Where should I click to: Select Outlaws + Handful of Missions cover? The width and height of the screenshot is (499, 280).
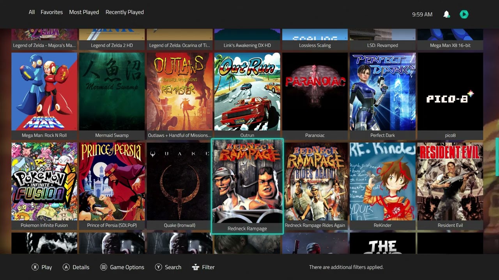[180, 91]
